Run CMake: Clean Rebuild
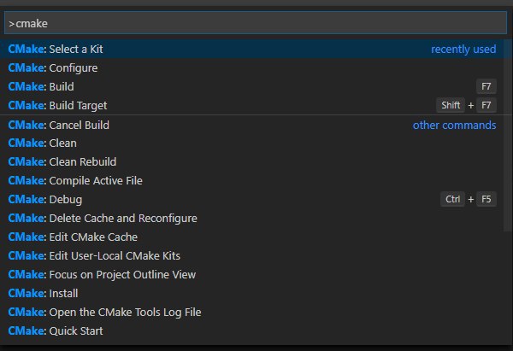 252,161
